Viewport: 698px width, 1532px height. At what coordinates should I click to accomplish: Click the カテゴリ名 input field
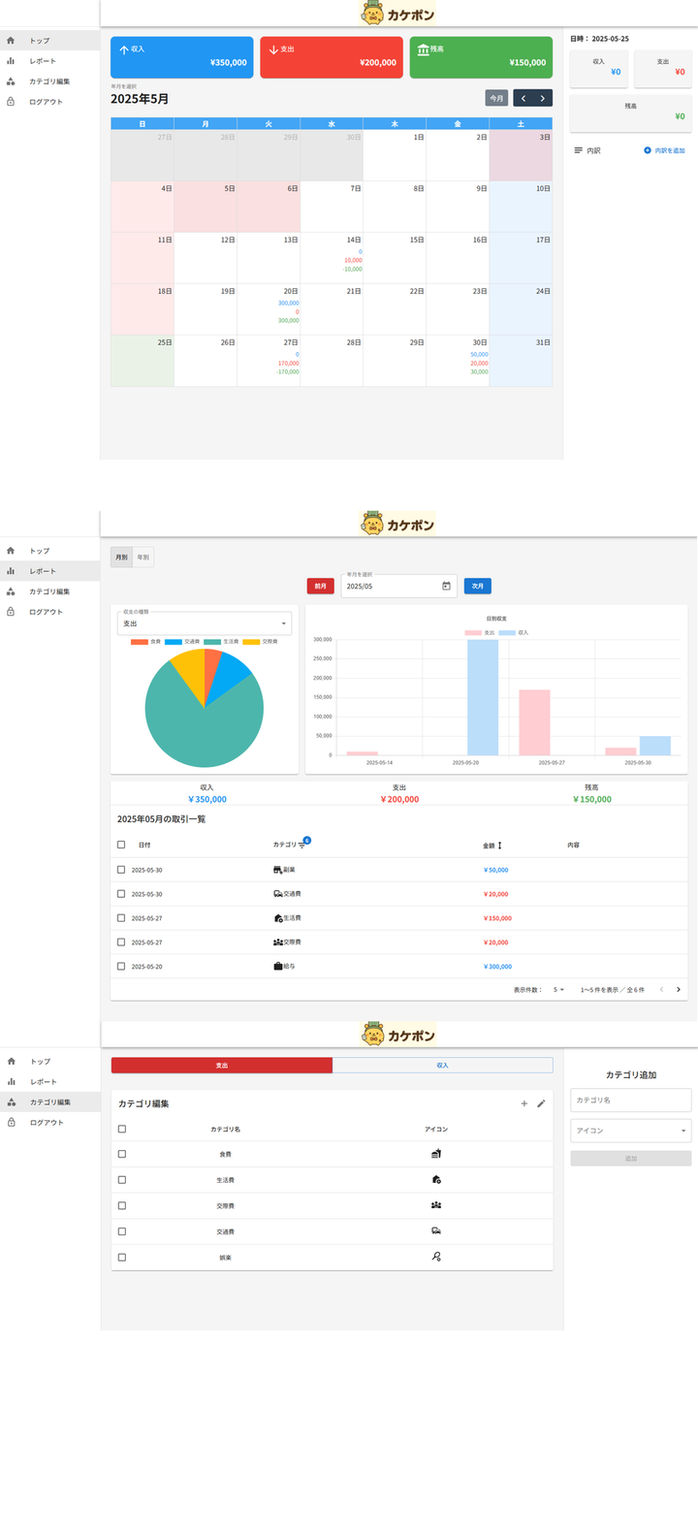click(631, 1100)
